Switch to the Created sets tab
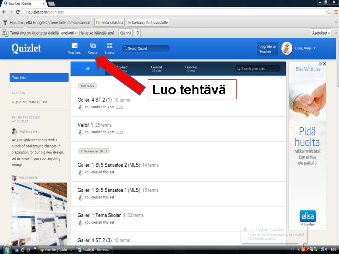The height and width of the screenshot is (254, 339). [x=156, y=69]
